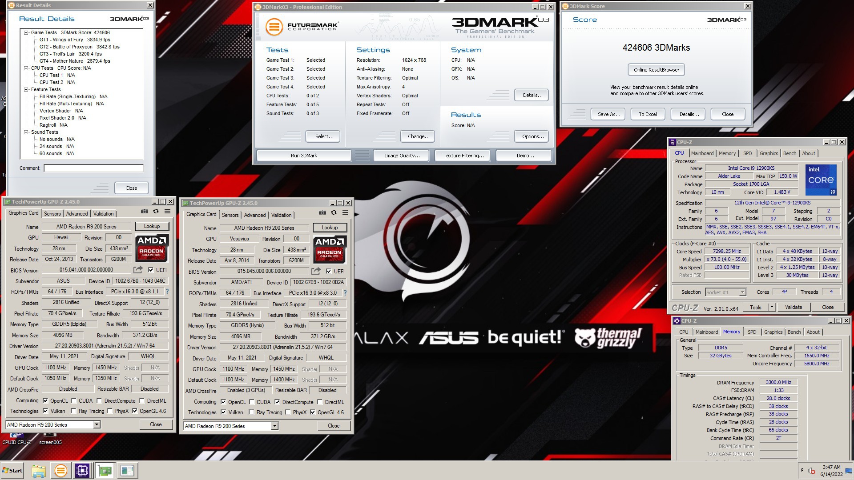Open the Tools dropdown arrow in CPU-Z
This screenshot has width=854, height=480.
tap(771, 307)
